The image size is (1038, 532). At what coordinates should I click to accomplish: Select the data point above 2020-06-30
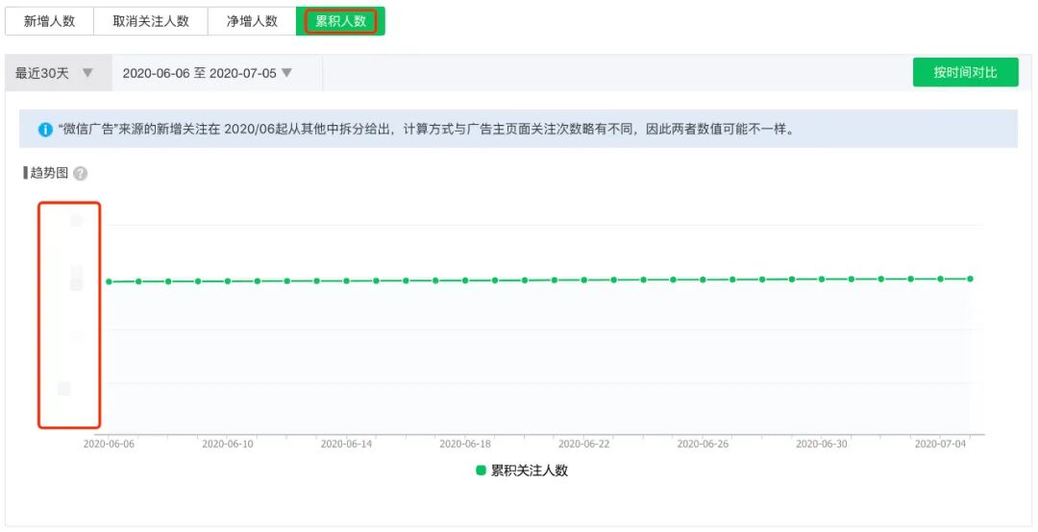click(822, 279)
